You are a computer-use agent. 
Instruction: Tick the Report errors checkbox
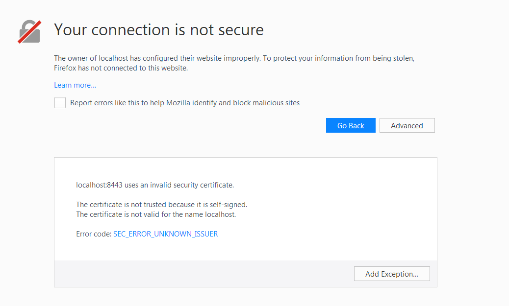(60, 103)
